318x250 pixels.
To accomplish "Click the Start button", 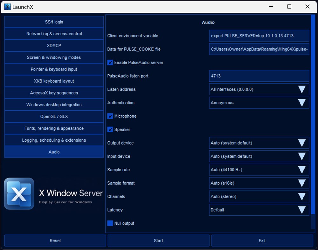I will coord(158,240).
